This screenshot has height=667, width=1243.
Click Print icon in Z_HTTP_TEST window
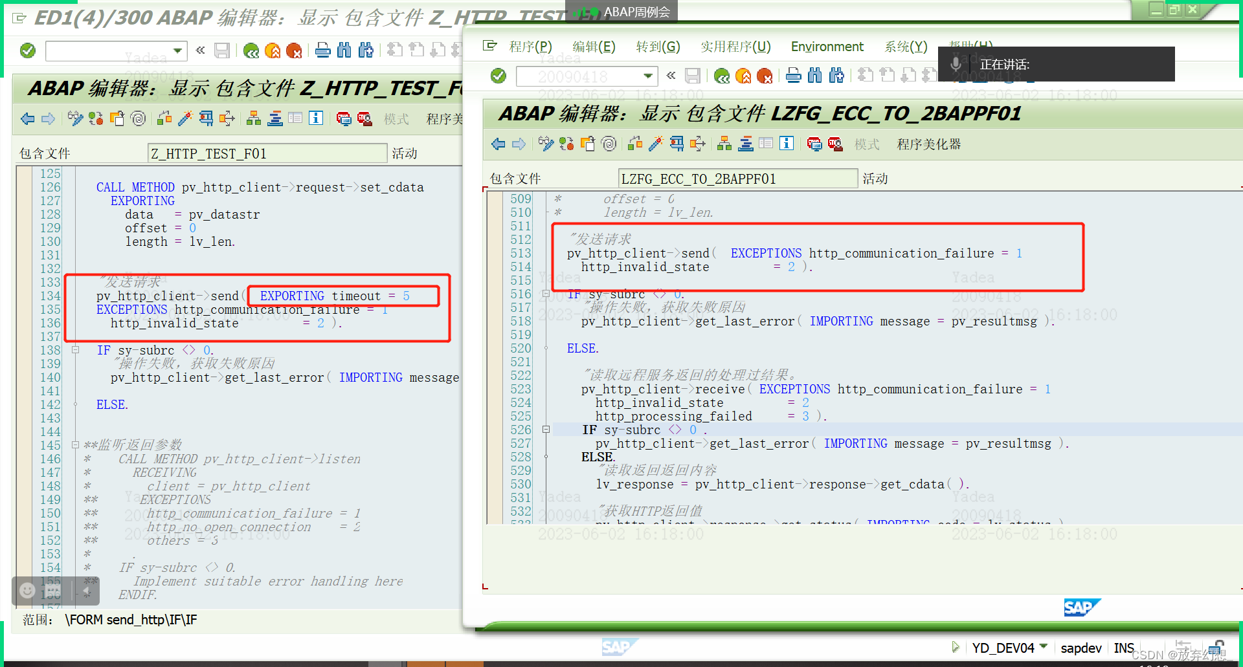click(322, 50)
